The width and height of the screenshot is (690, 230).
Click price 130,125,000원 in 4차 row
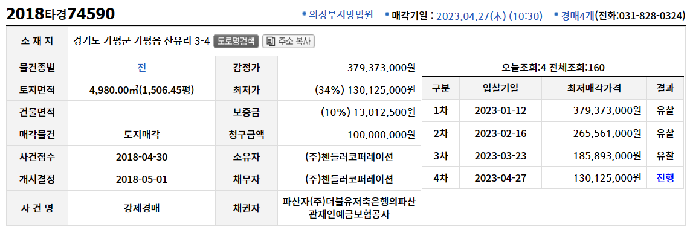tap(607, 178)
